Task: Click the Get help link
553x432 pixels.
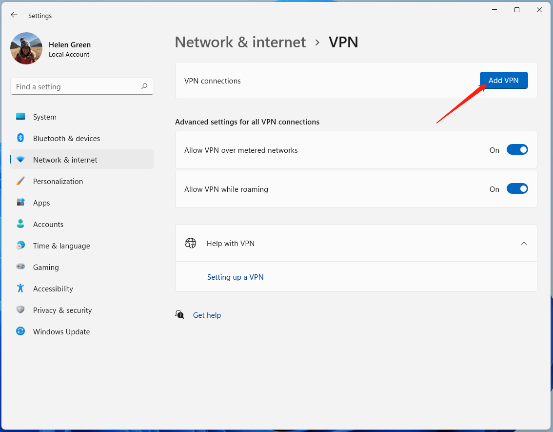Action: tap(207, 315)
